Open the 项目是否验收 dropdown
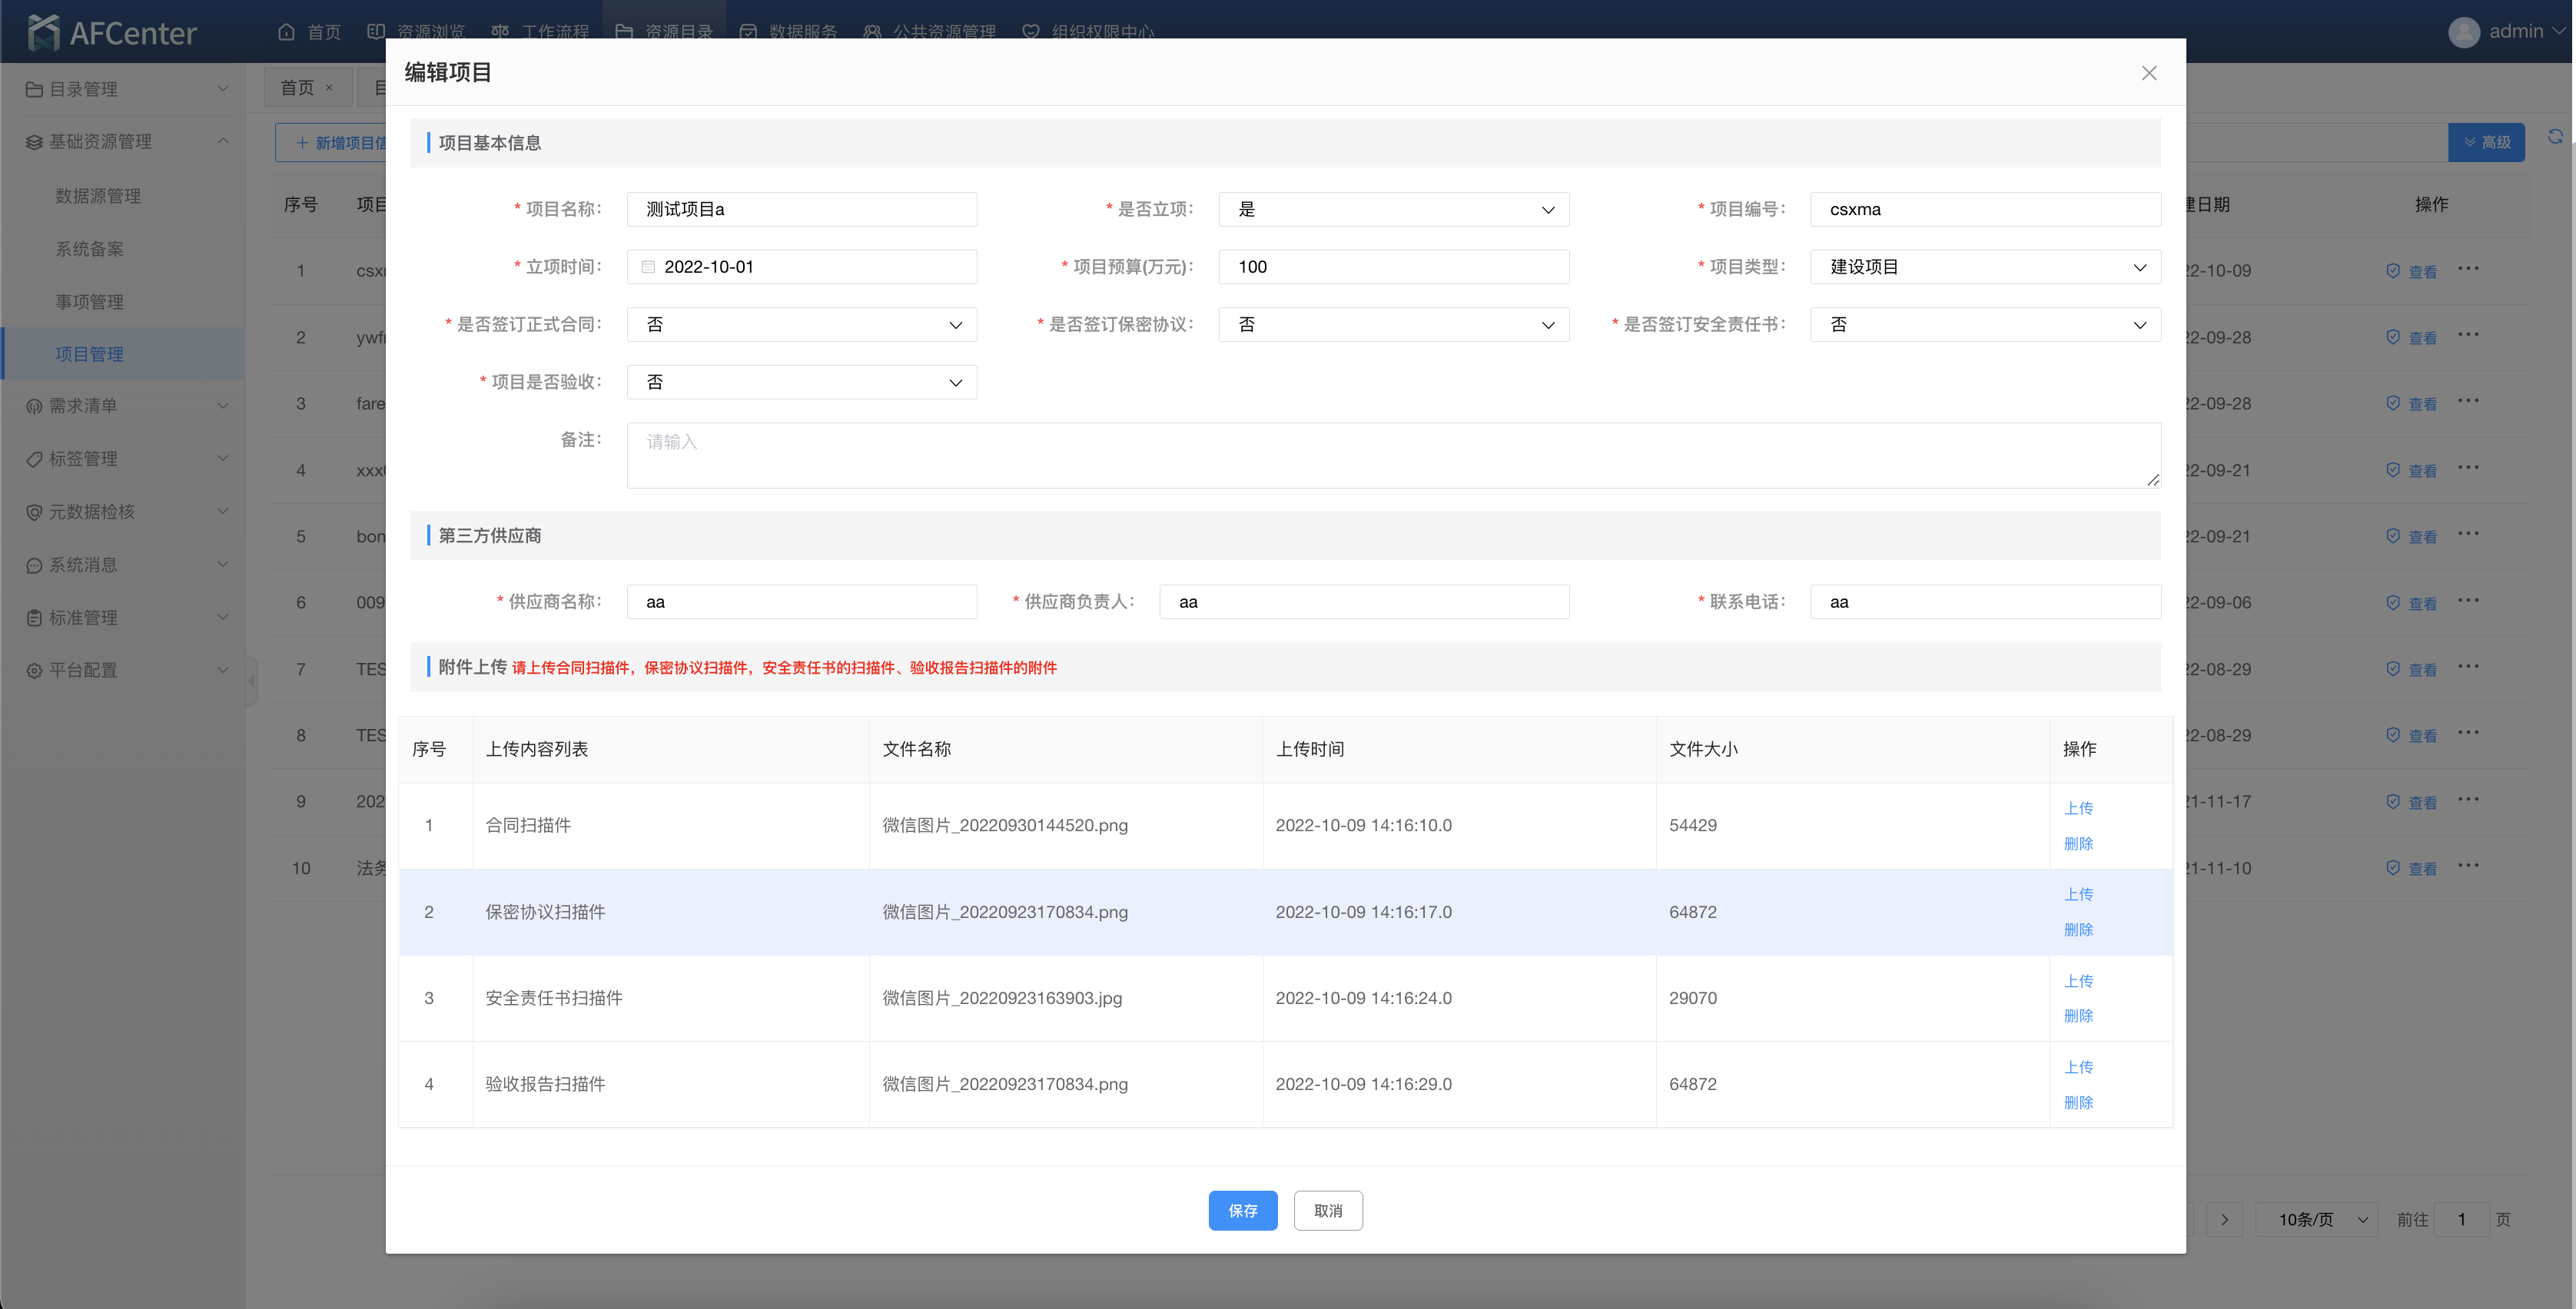 point(801,383)
